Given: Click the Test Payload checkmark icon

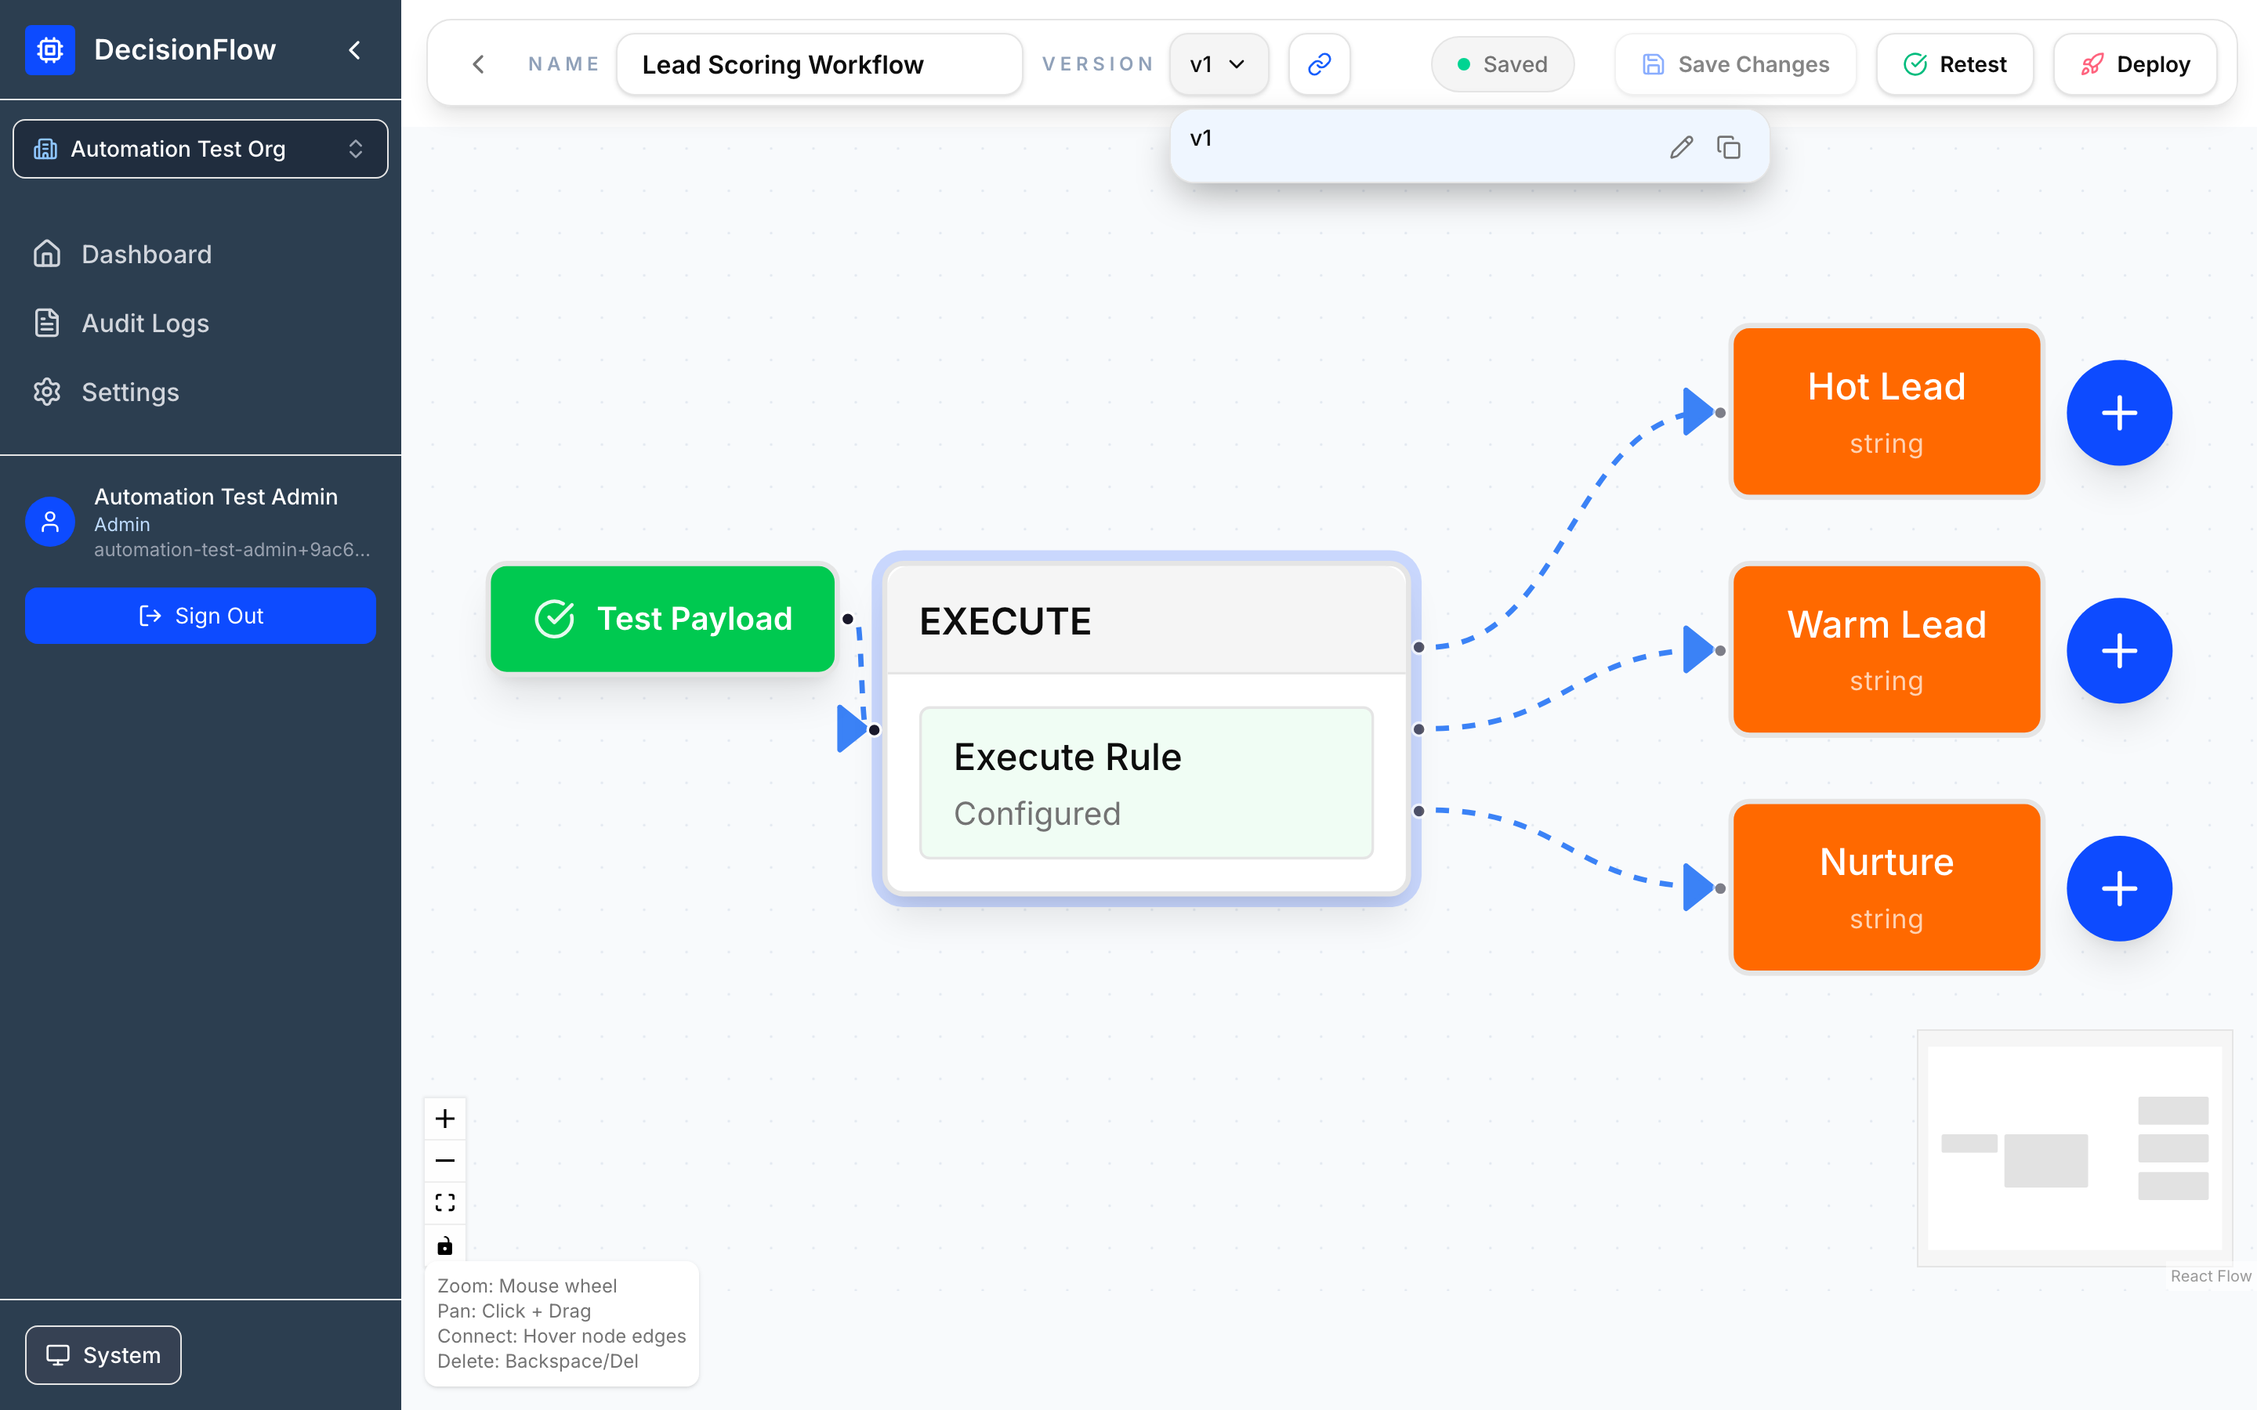Looking at the screenshot, I should [x=554, y=618].
